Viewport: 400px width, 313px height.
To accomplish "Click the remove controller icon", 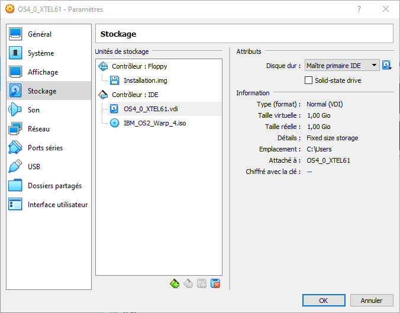I will point(188,284).
